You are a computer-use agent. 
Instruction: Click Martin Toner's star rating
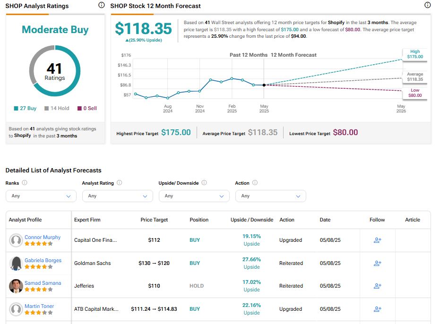pyautogui.click(x=39, y=312)
